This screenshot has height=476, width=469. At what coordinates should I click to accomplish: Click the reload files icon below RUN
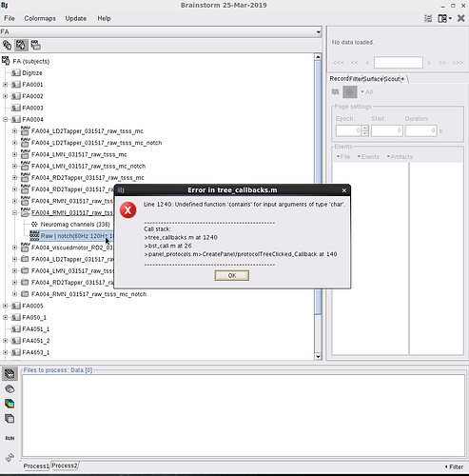tap(10, 457)
